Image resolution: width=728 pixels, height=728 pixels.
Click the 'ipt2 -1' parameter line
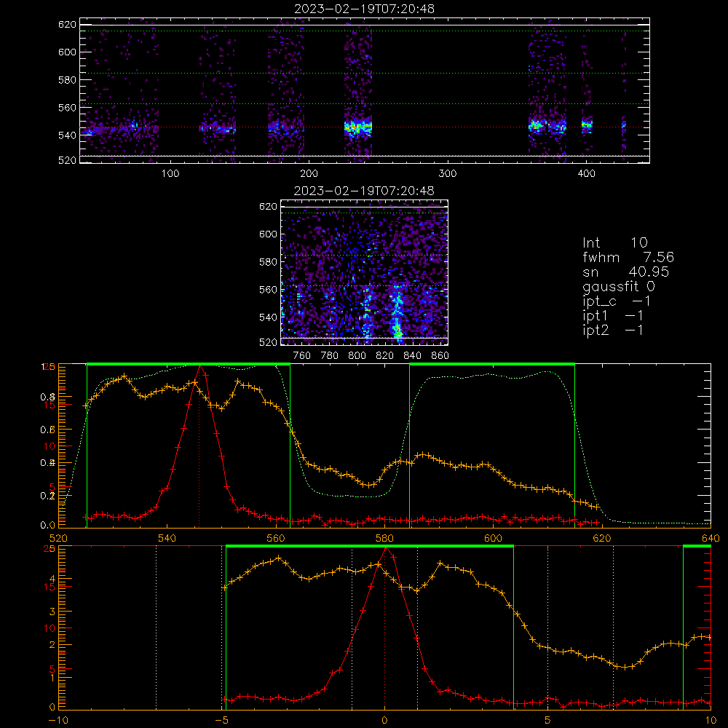point(613,331)
